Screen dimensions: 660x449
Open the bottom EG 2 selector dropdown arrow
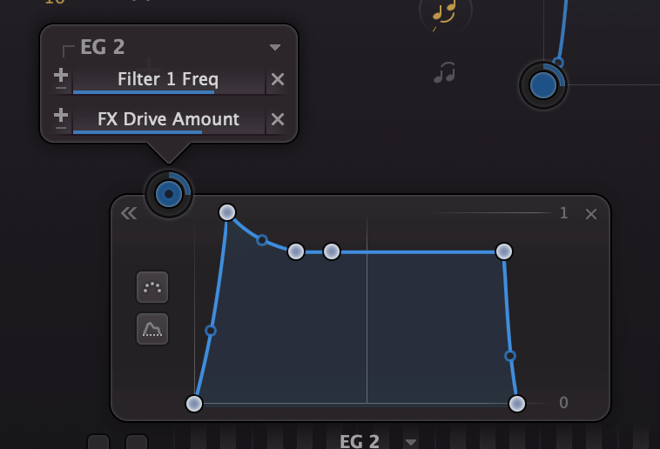411,442
